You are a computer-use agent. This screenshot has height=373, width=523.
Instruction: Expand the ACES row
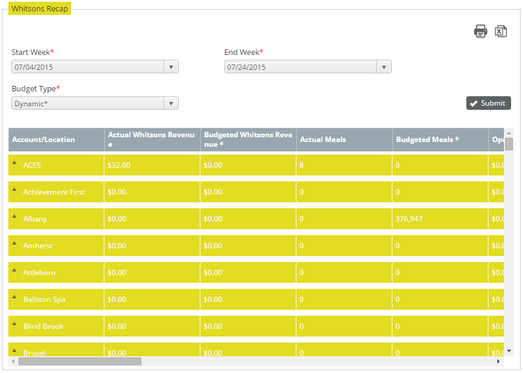point(15,163)
